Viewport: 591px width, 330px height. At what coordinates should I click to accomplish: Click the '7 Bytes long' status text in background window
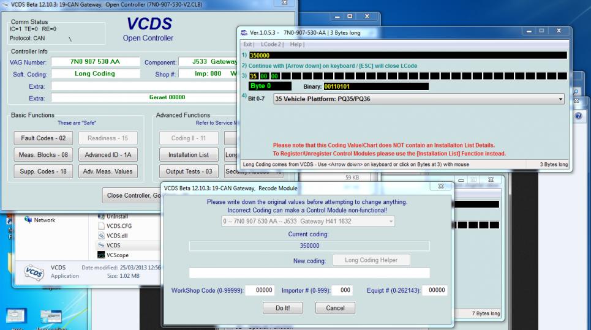[x=486, y=313]
